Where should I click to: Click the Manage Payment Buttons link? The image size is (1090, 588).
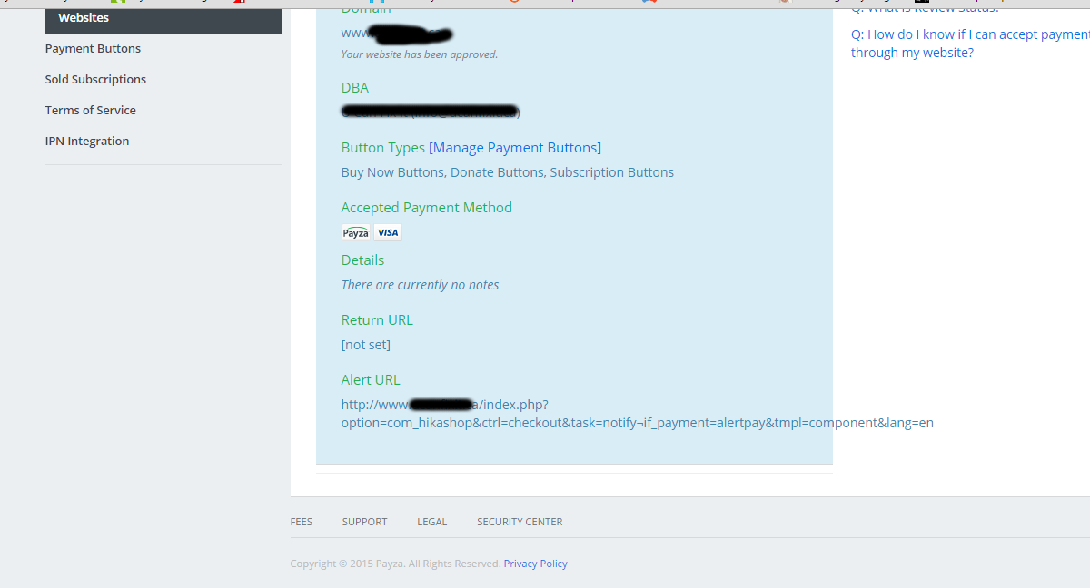[x=515, y=148]
